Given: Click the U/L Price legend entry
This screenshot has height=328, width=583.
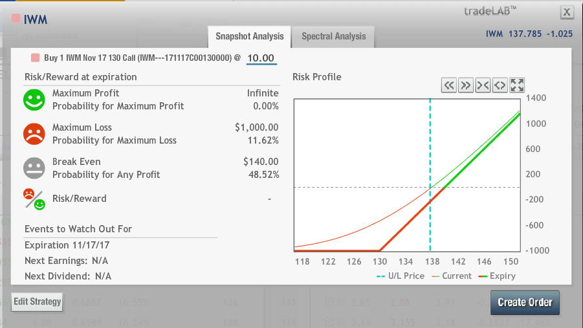Looking at the screenshot, I should 401,276.
